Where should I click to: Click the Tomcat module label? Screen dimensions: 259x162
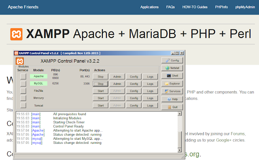(38, 105)
